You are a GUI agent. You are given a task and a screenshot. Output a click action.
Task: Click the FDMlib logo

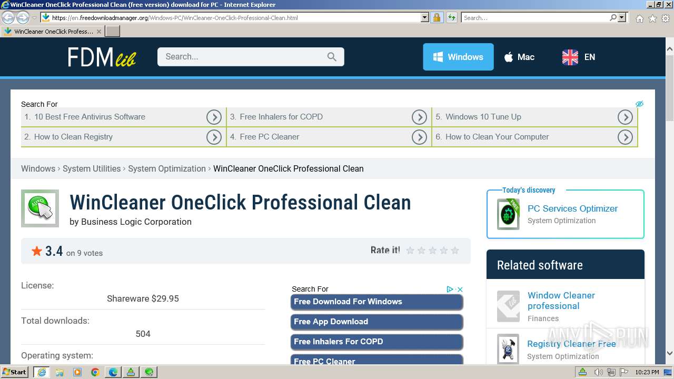pyautogui.click(x=102, y=57)
